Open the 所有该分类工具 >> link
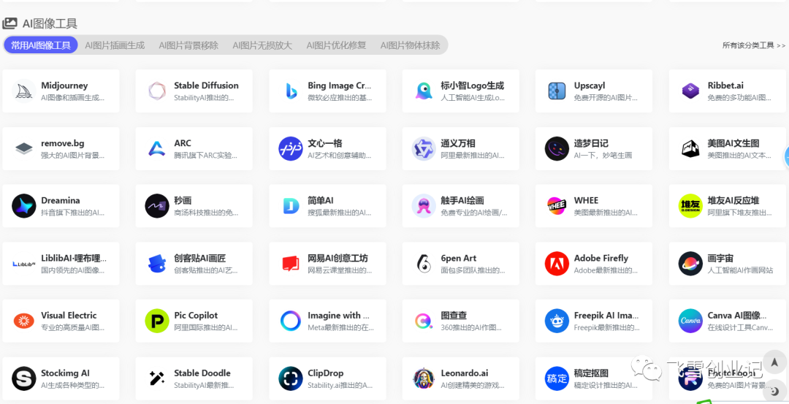This screenshot has width=789, height=404. 754,45
